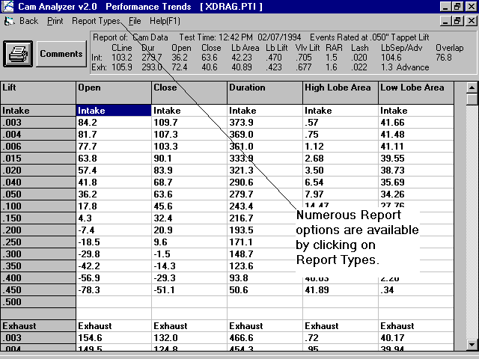479x359 pixels.
Task: Click highlighted Intake cell under Open
Action: [x=114, y=111]
